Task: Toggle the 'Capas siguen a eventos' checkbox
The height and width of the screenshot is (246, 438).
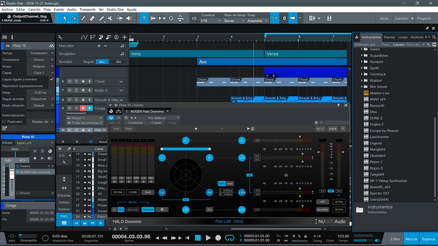Action: pyautogui.click(x=51, y=79)
